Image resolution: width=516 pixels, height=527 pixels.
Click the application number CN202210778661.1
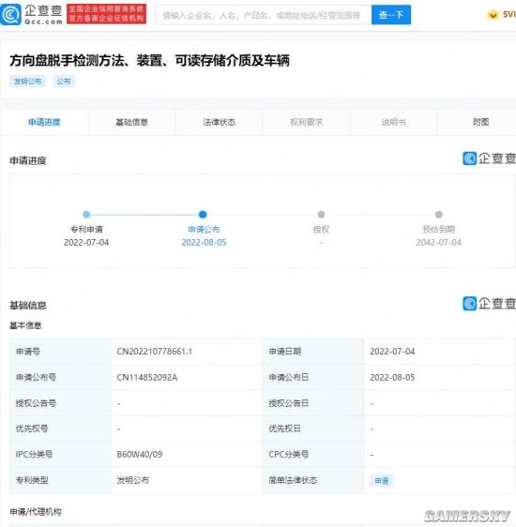(154, 352)
